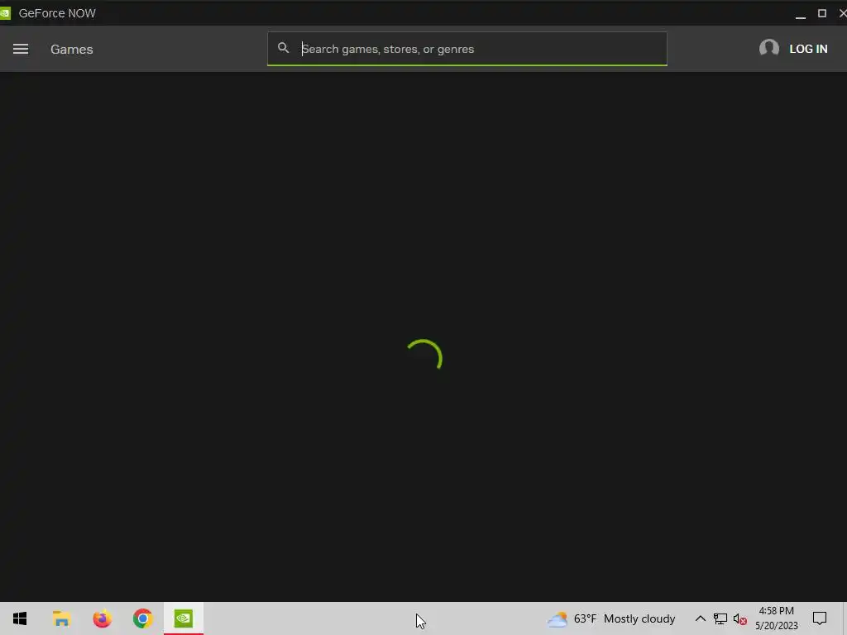Open the Windows Start menu
This screenshot has height=635, width=847.
(20, 618)
